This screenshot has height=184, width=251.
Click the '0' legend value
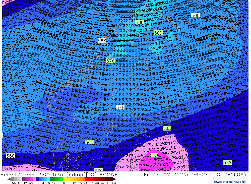point(64,183)
